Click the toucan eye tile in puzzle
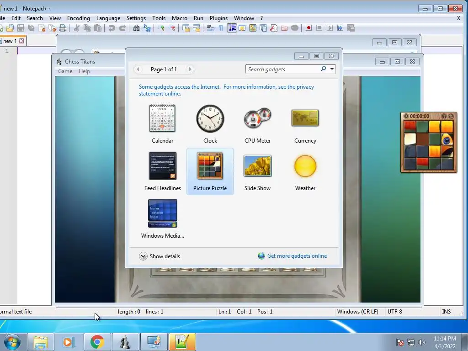The image size is (468, 351). click(x=447, y=139)
